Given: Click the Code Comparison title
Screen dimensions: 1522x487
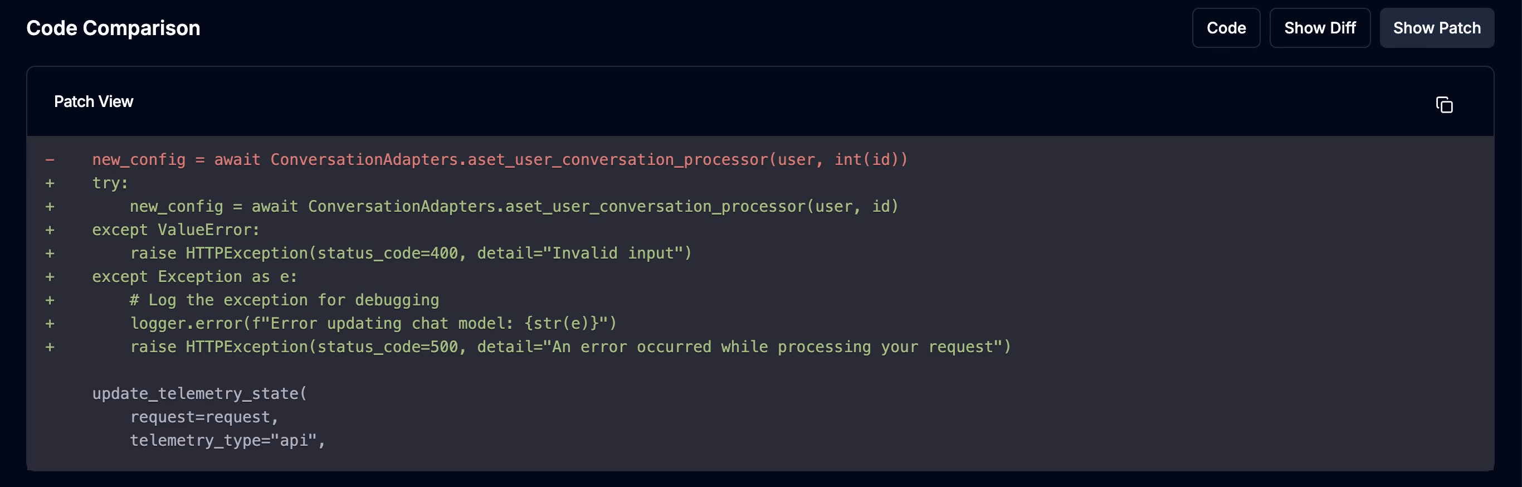Looking at the screenshot, I should click(113, 27).
